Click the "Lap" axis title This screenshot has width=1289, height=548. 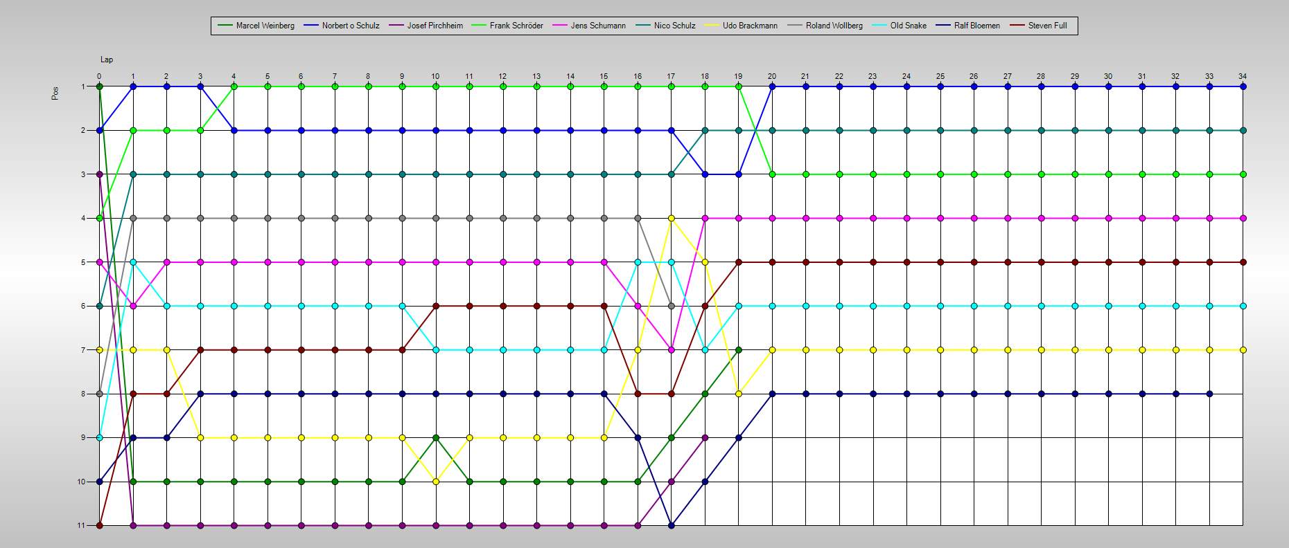click(107, 60)
